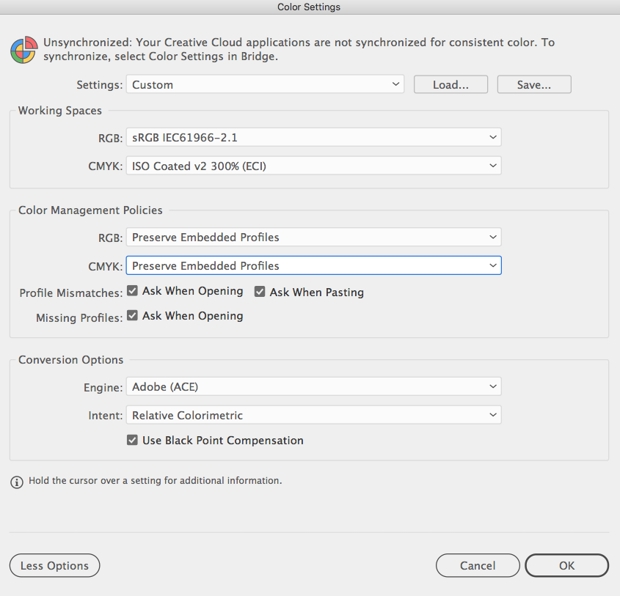Click the unsynchronized color wheel icon
The height and width of the screenshot is (596, 620).
pyautogui.click(x=23, y=50)
